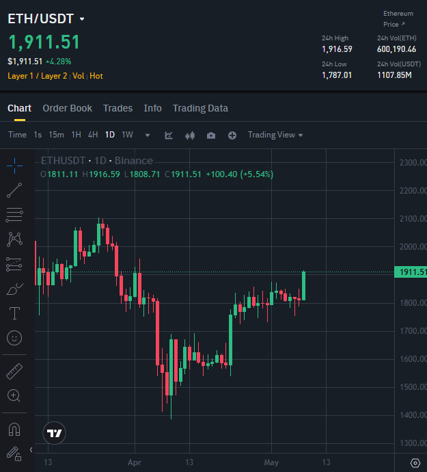
Task: Select the 15m interval
Action: coord(57,135)
